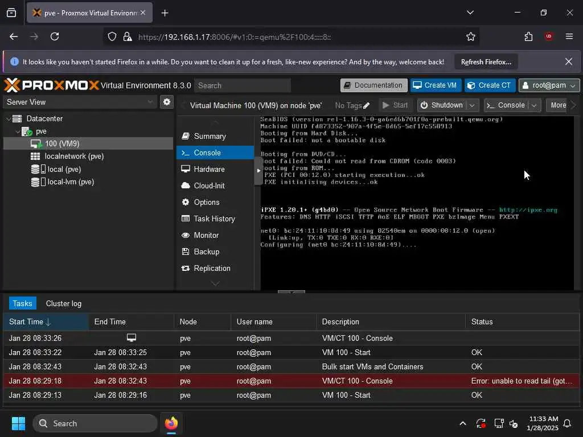The height and width of the screenshot is (437, 583).
Task: Click the Create CT button
Action: click(x=490, y=85)
